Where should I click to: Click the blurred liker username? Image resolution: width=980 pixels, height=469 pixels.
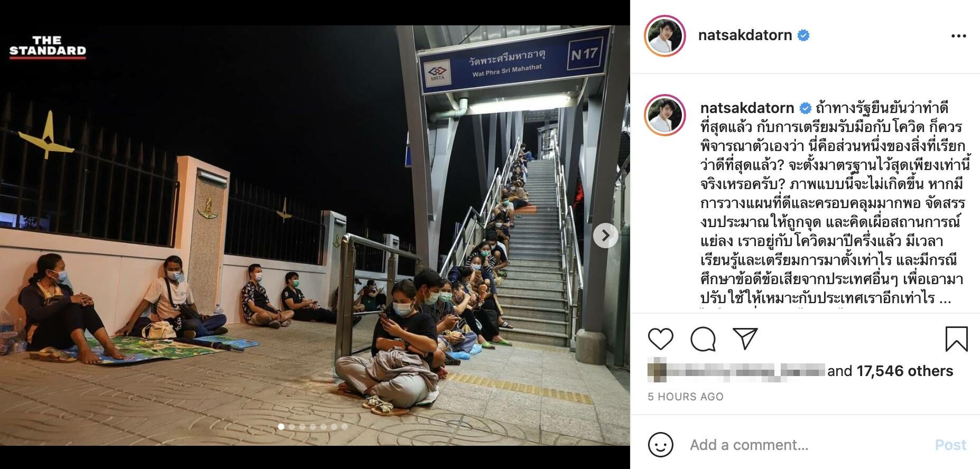click(x=736, y=370)
